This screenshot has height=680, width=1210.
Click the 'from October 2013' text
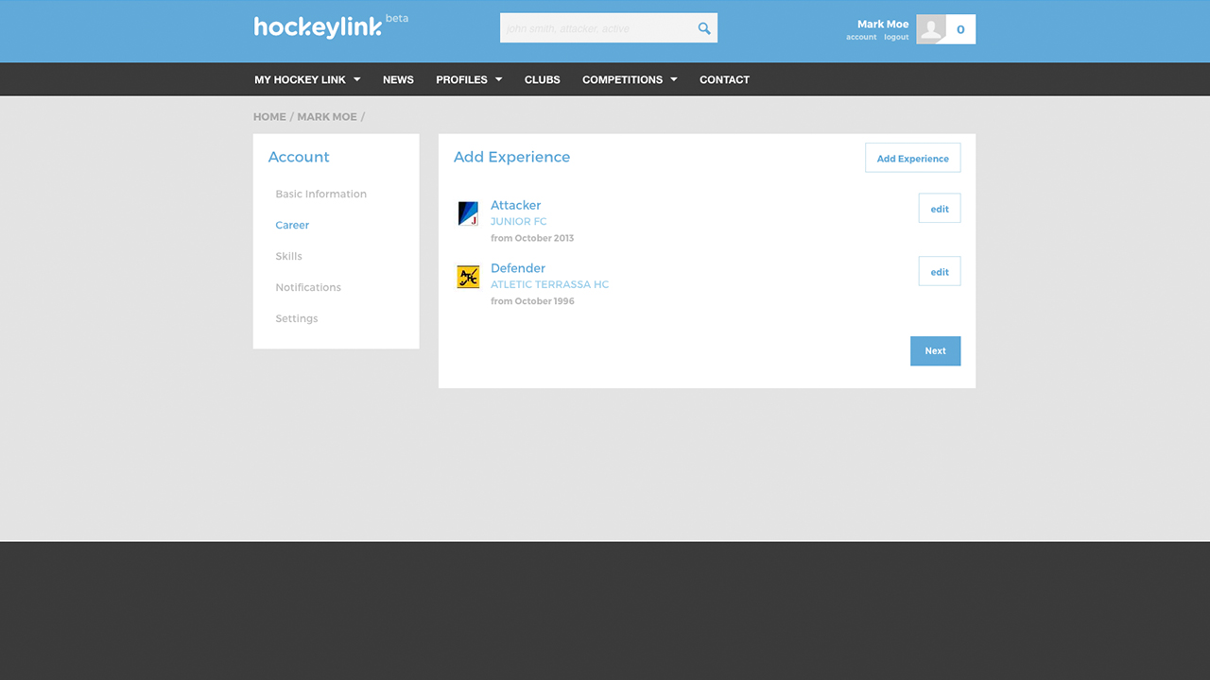[532, 238]
